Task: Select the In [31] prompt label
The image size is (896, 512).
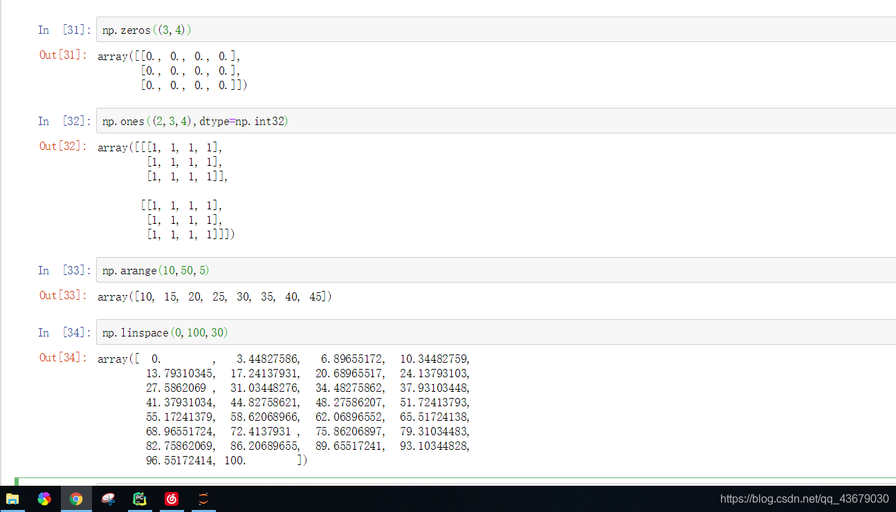Action: 64,30
